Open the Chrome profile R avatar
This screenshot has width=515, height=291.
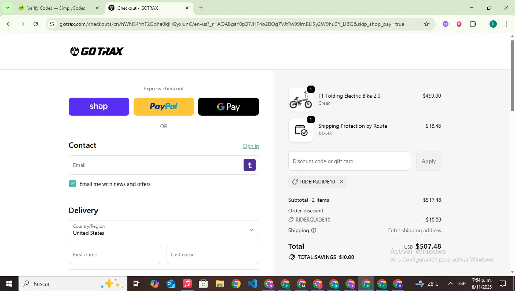(493, 24)
